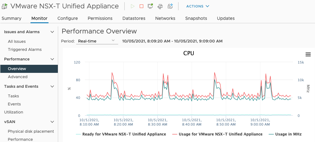Click the 8:10:00 AM x-axis label
This screenshot has height=142, width=315.
[x=89, y=122]
